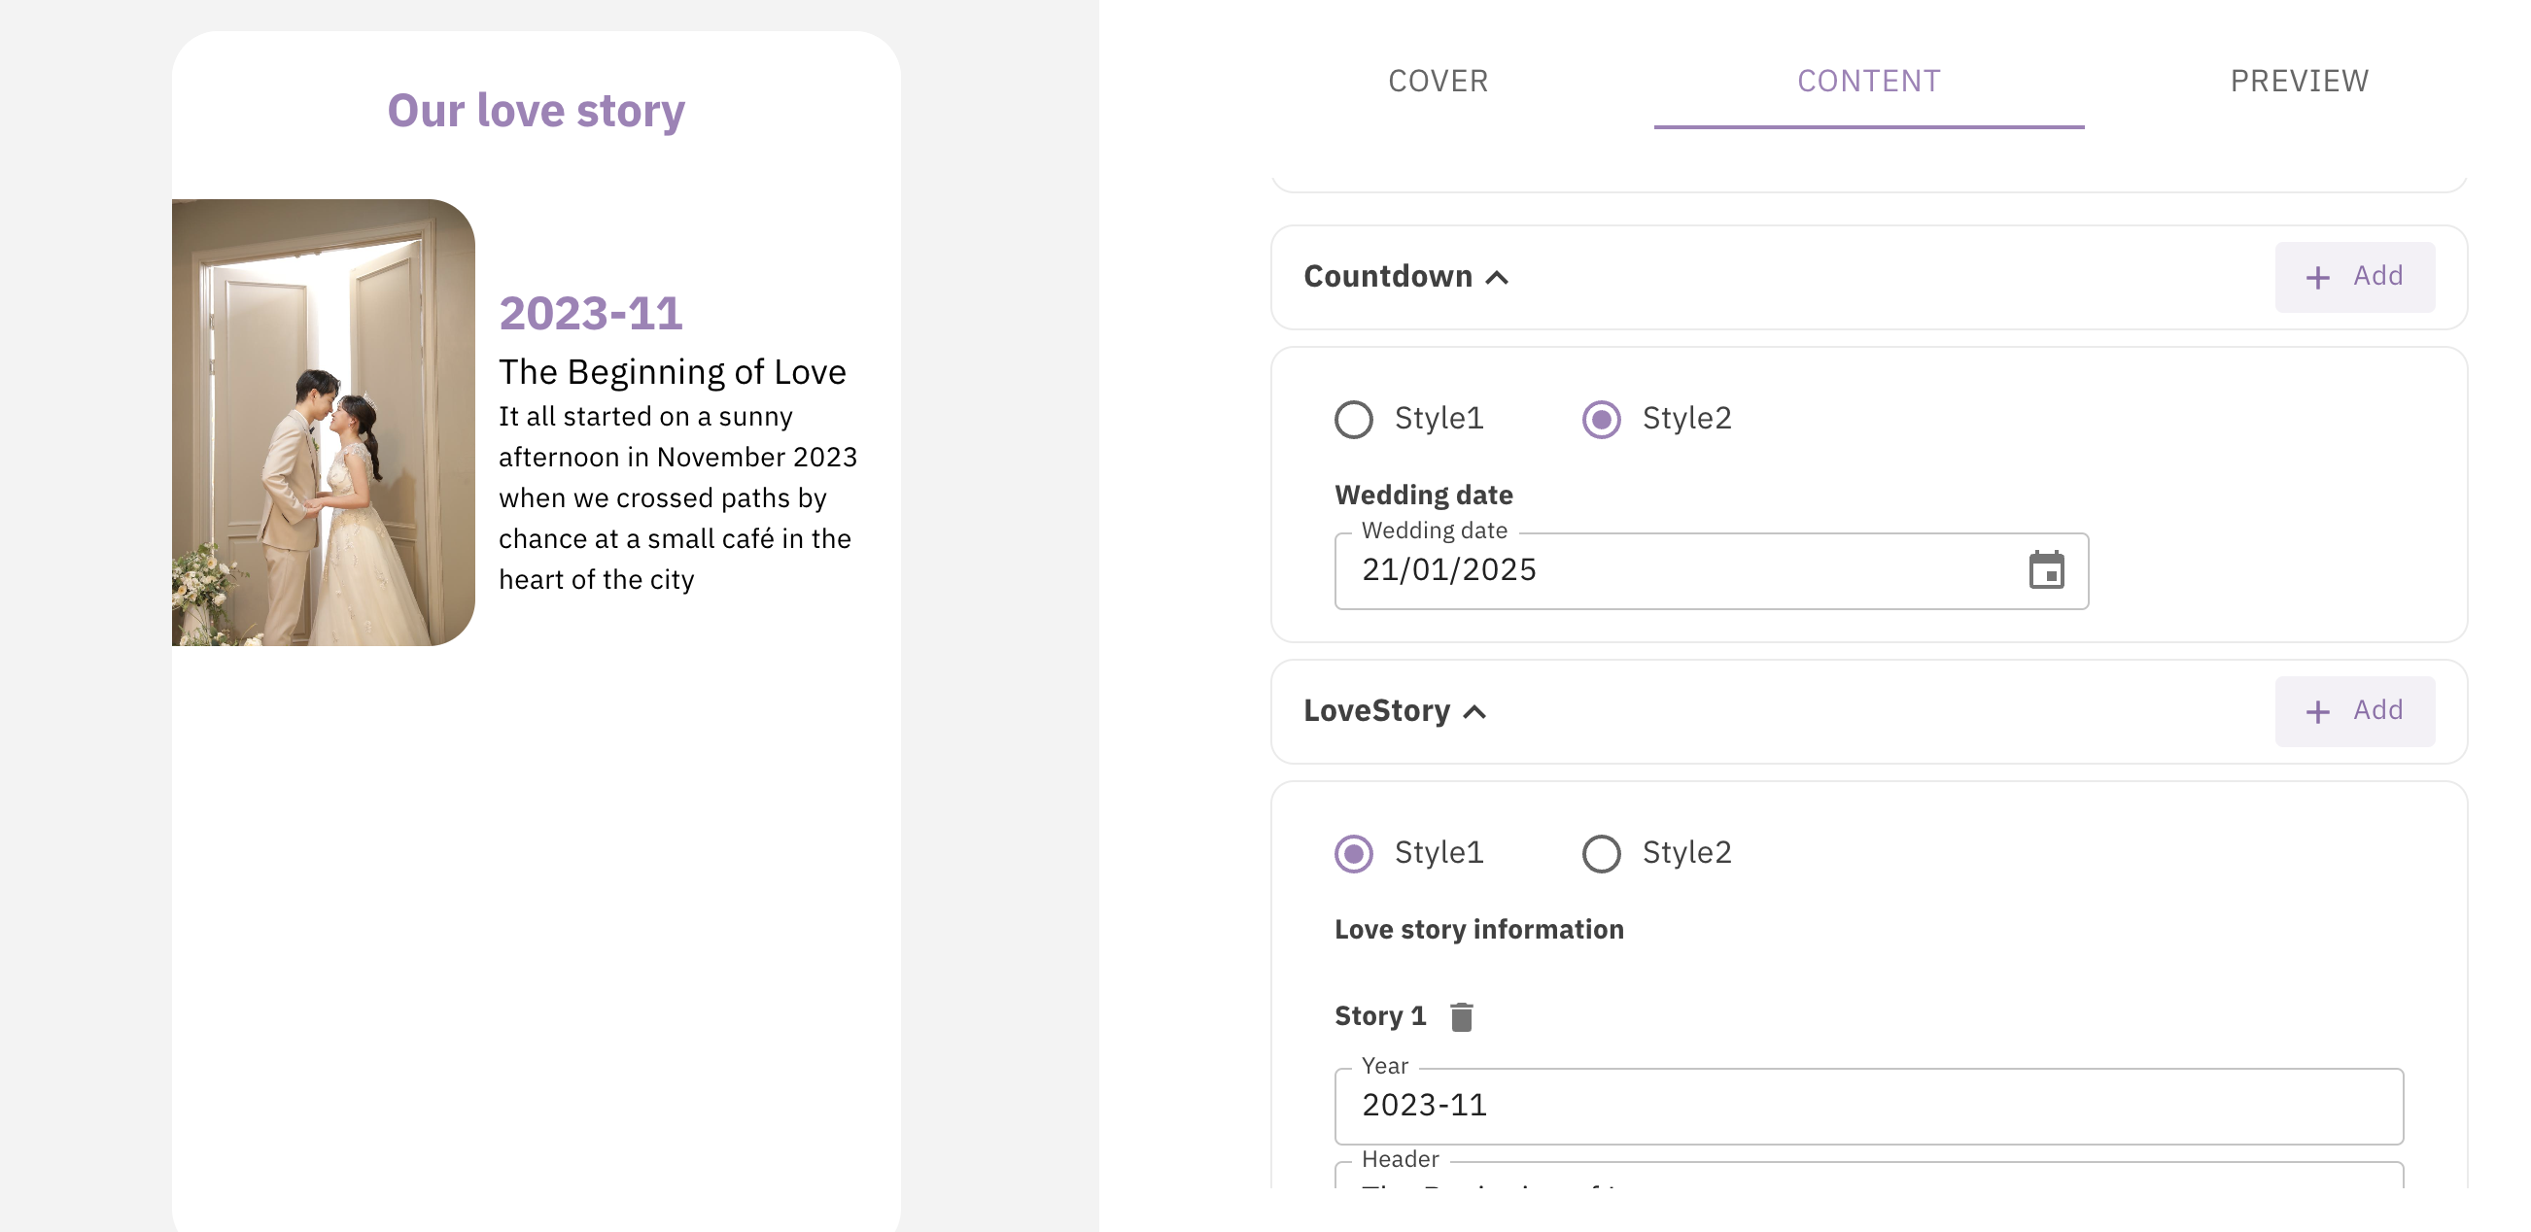Select the 'Our love story' heading
This screenshot has width=2531, height=1232.
pos(536,110)
